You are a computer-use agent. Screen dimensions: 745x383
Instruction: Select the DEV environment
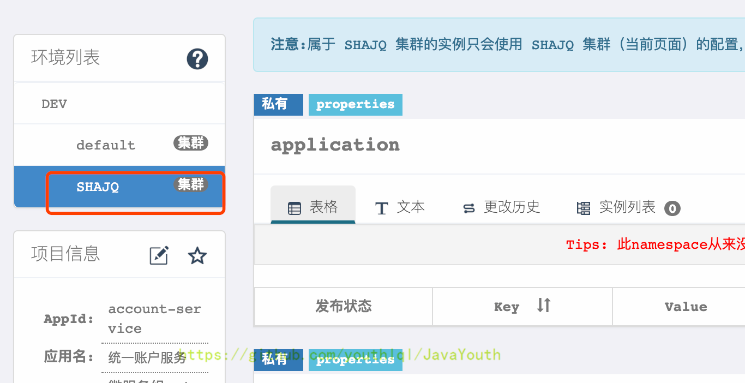point(55,104)
